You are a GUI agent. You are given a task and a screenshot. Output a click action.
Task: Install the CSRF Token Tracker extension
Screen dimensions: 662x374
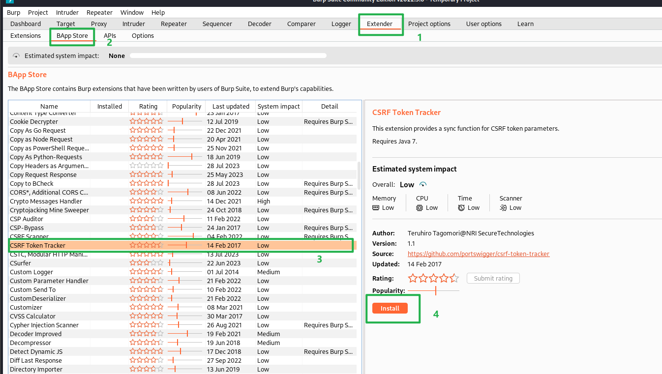(390, 308)
